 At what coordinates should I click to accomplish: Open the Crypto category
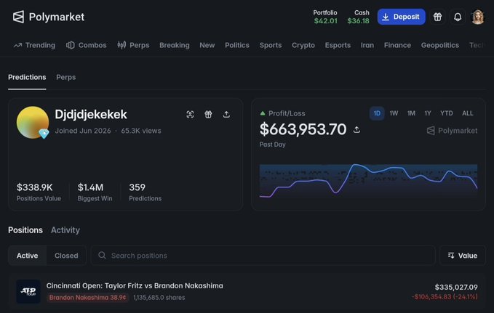[x=303, y=45]
